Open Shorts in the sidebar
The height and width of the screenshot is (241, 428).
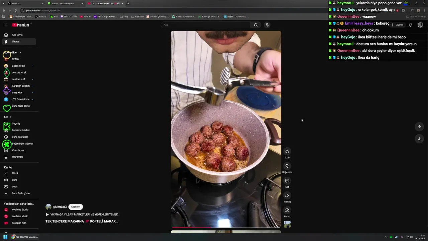pyautogui.click(x=19, y=42)
